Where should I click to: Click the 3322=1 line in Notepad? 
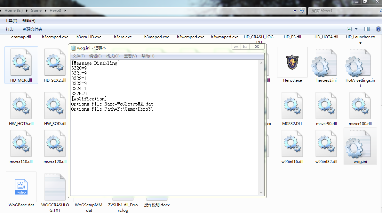(79, 78)
